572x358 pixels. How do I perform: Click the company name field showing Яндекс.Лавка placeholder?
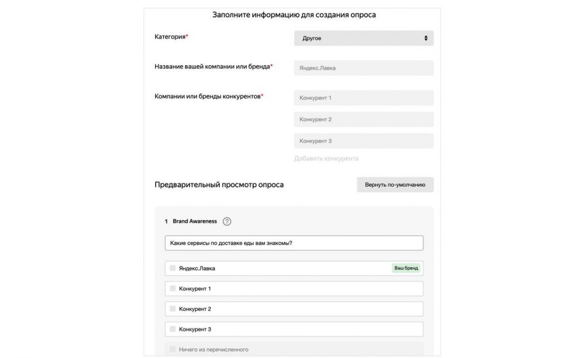[x=363, y=67]
